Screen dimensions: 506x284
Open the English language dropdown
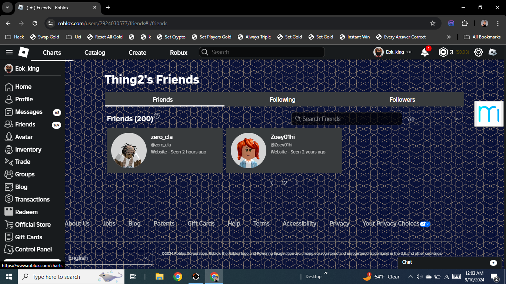click(109, 258)
